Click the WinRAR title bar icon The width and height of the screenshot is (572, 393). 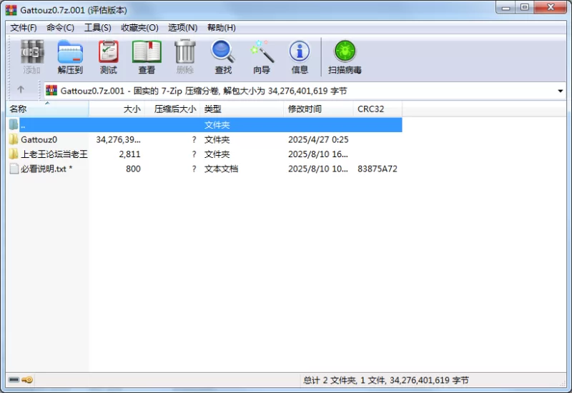11,10
